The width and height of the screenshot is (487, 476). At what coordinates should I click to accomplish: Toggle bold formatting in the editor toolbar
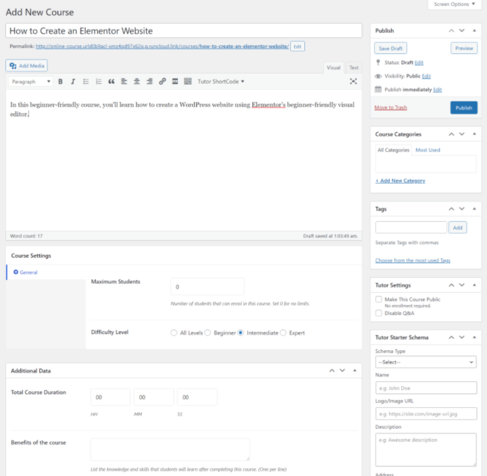[x=60, y=82]
